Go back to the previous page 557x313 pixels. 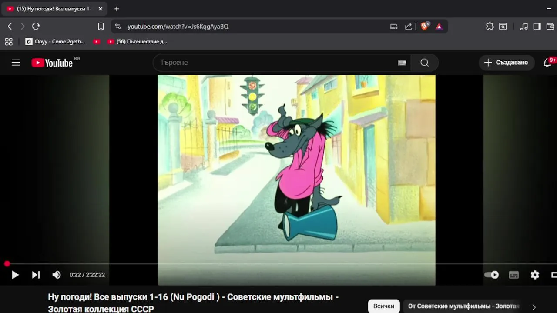point(10,27)
